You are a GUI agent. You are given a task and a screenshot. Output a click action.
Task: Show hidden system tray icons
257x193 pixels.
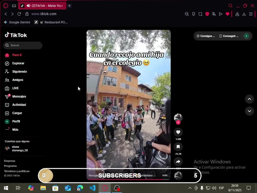190,188
